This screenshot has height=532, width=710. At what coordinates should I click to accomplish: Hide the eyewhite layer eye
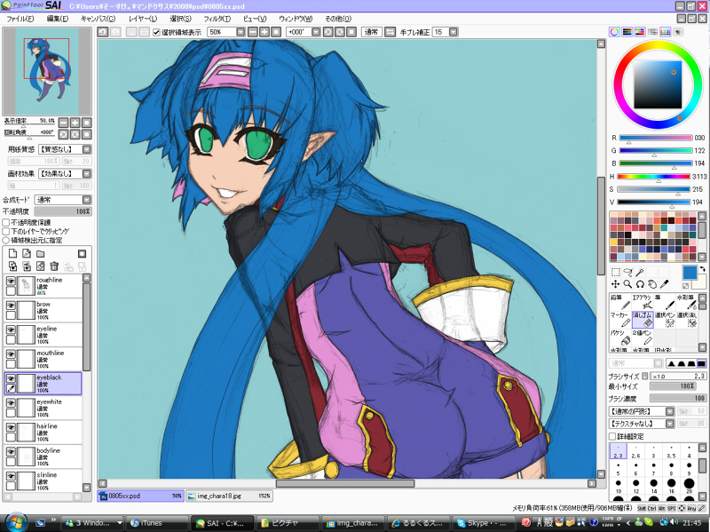(x=11, y=403)
